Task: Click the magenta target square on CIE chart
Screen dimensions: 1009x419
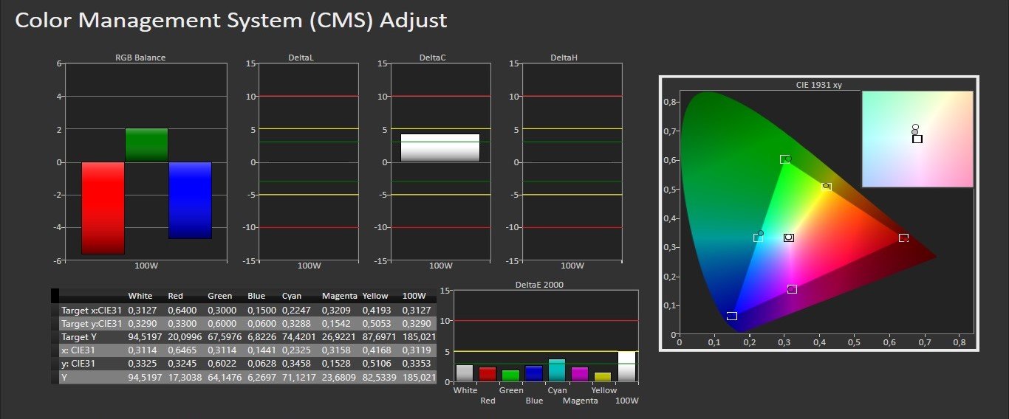Action: (x=792, y=289)
